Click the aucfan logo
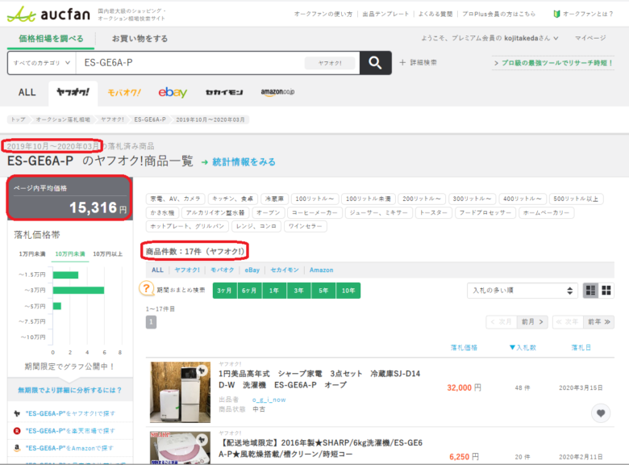 coord(49,14)
